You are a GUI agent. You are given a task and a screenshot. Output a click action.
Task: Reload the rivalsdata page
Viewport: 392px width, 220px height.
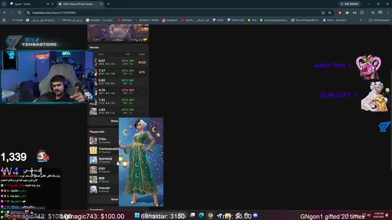(x=19, y=13)
